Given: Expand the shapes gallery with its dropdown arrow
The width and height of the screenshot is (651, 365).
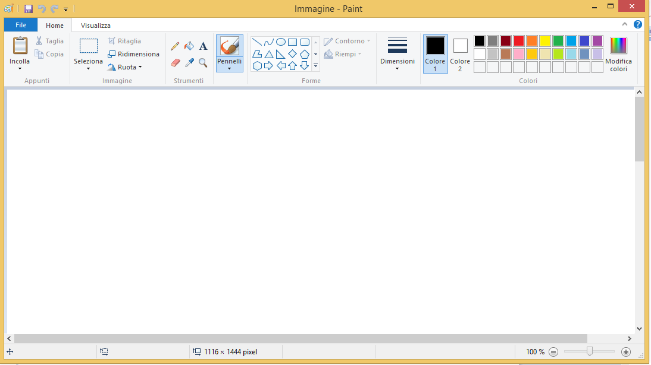Looking at the screenshot, I should point(315,66).
